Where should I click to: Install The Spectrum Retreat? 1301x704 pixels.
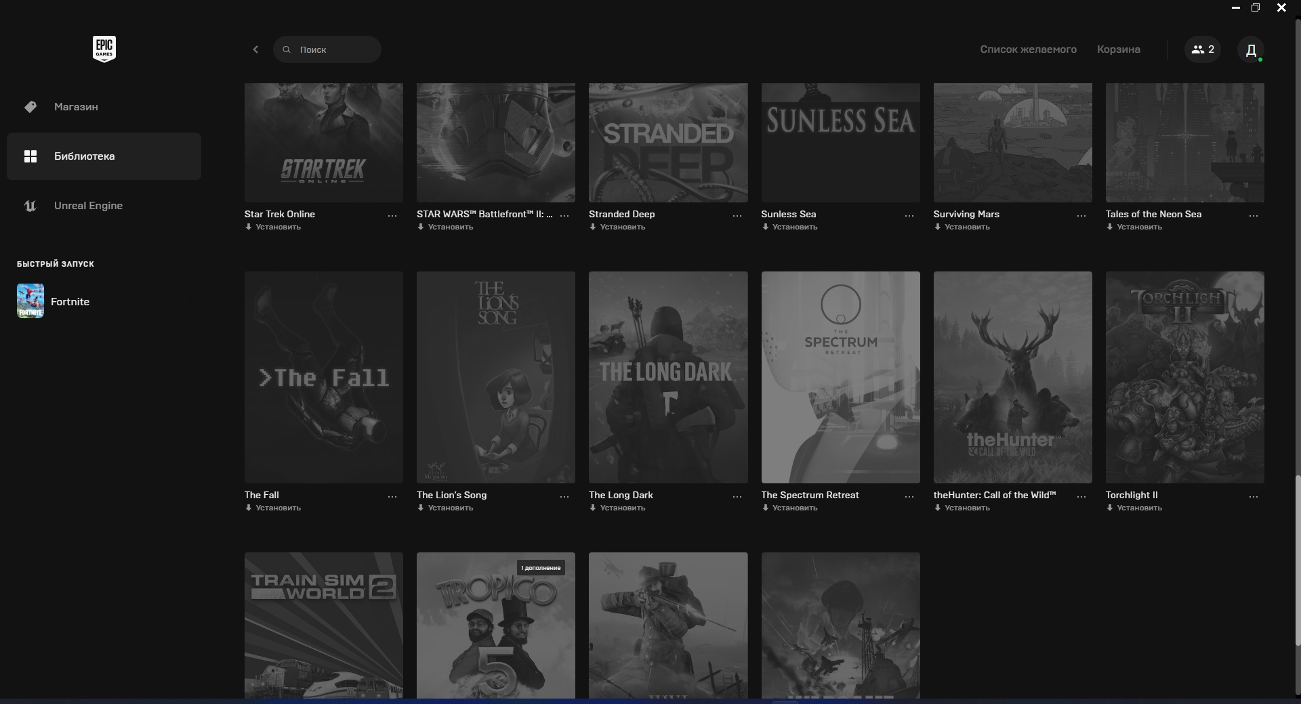[789, 508]
